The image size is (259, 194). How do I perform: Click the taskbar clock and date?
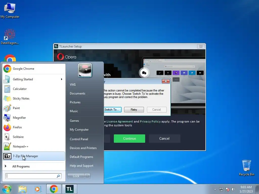(246, 189)
